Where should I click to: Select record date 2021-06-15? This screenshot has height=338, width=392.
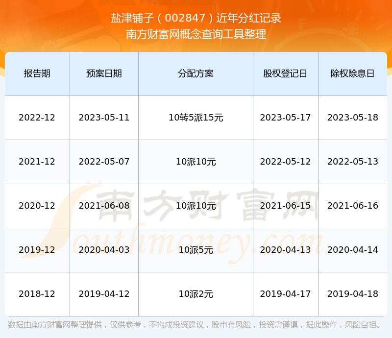click(x=285, y=206)
